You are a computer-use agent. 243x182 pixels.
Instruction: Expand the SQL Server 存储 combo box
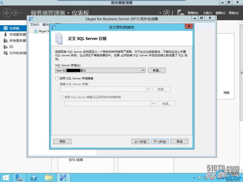[x=144, y=70]
